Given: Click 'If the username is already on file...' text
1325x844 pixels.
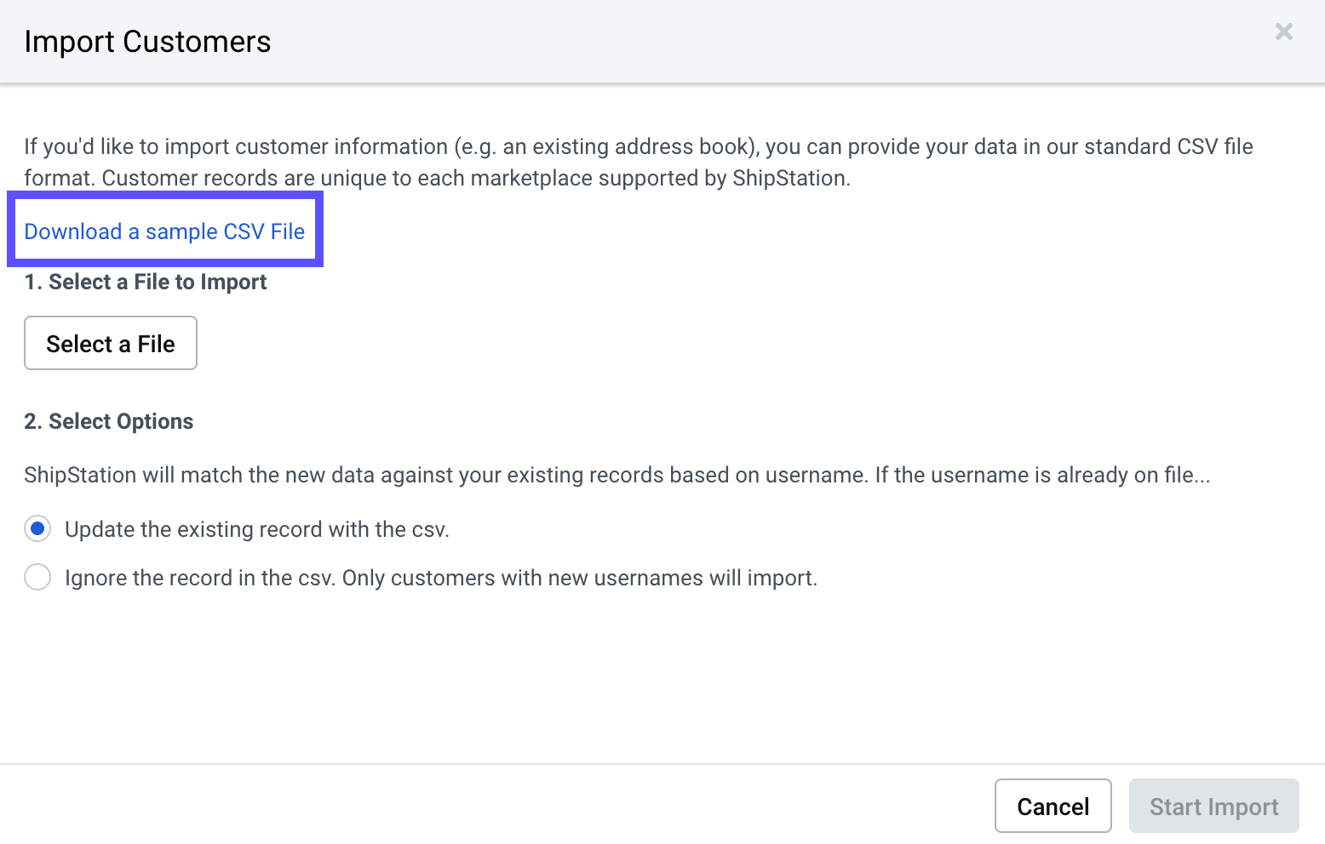Looking at the screenshot, I should point(1042,475).
